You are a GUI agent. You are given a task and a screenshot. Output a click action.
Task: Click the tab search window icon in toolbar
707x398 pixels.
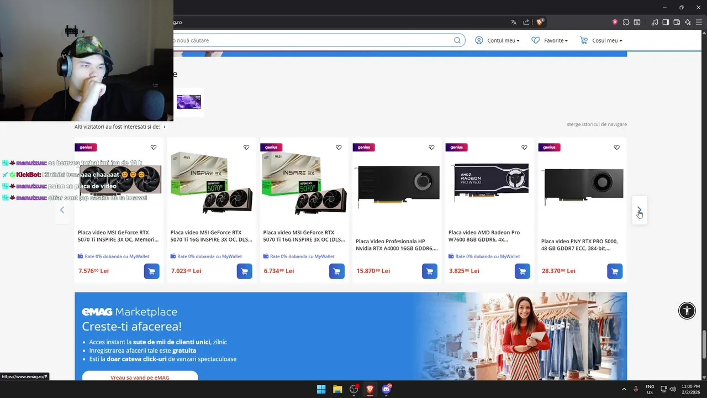coord(637,22)
